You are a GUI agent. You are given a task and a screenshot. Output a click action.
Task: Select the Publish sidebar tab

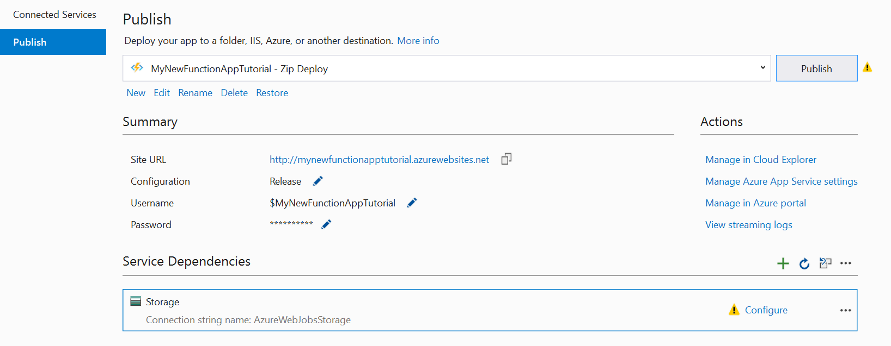[x=53, y=42]
